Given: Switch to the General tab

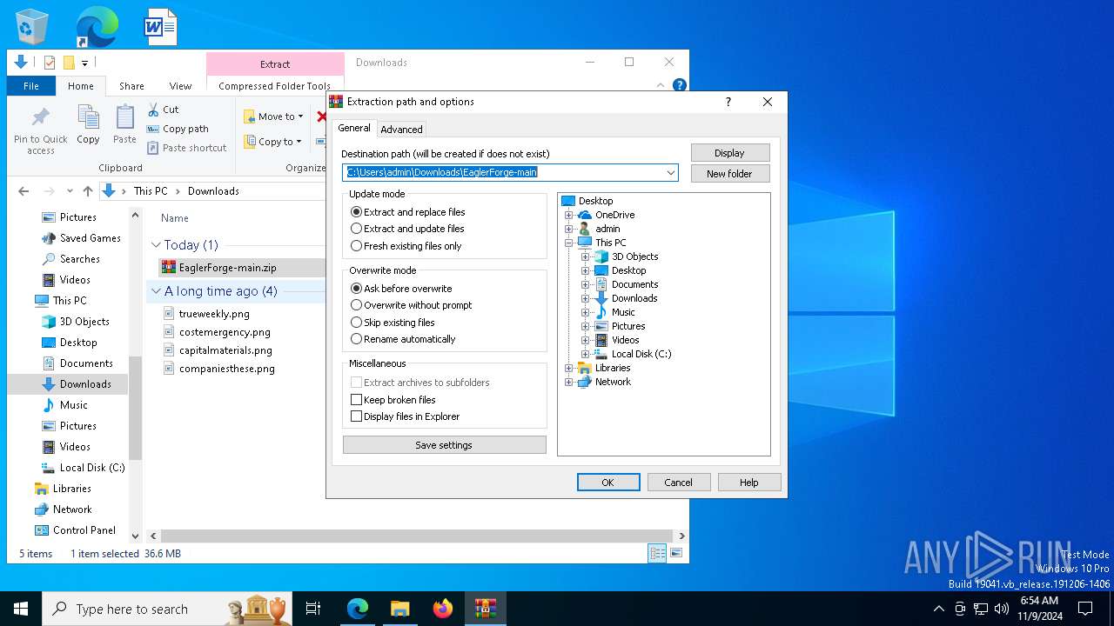Looking at the screenshot, I should [354, 128].
